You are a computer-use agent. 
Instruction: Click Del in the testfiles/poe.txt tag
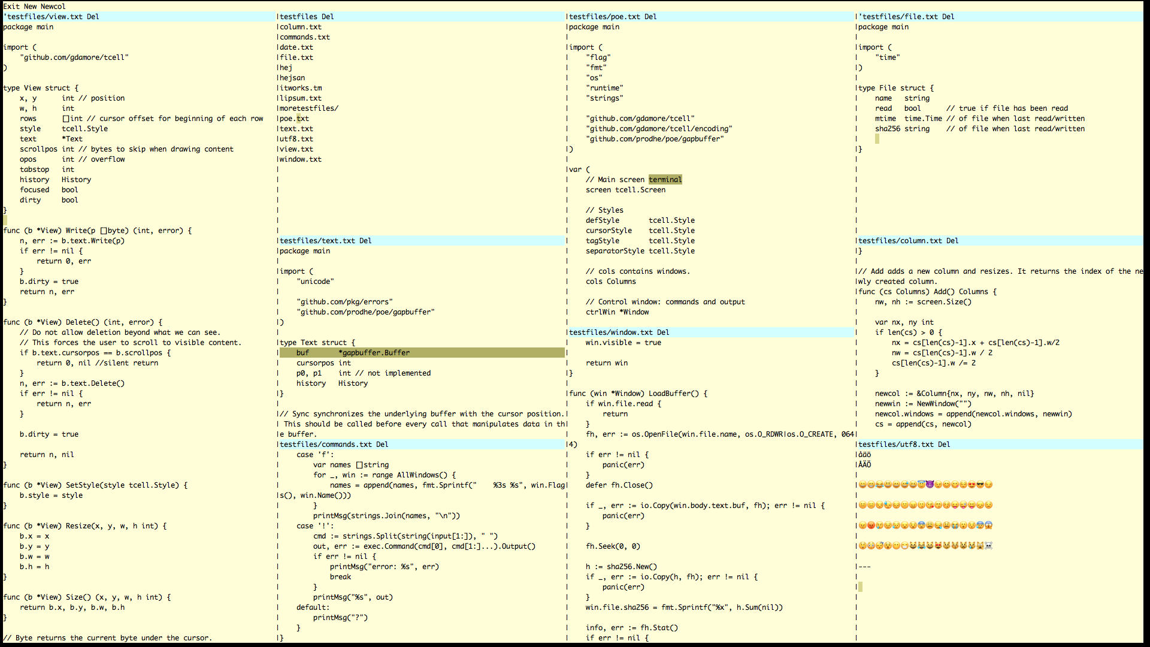[650, 17]
